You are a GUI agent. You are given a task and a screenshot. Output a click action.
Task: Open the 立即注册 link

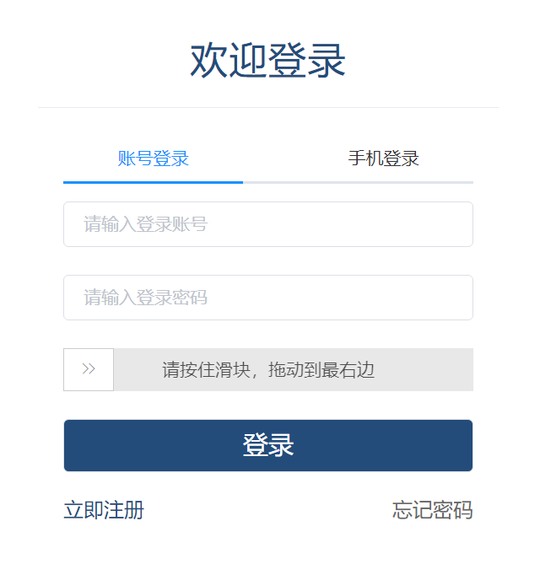104,510
